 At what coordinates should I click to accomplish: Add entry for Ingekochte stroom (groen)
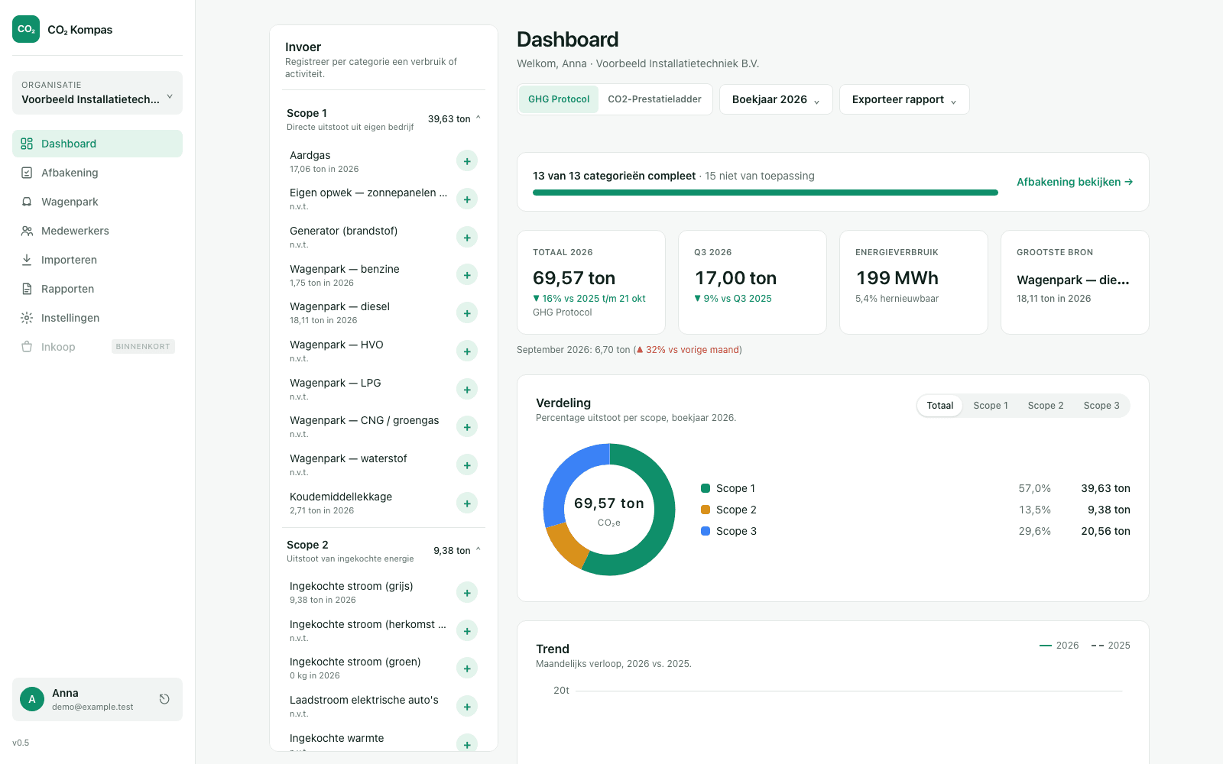point(467,668)
